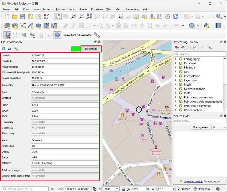Open the map scale dropdown

click(117, 189)
